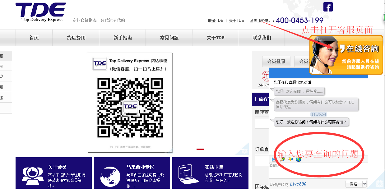Click the 请问有什么需要咨询 chat bubble

click(x=311, y=122)
